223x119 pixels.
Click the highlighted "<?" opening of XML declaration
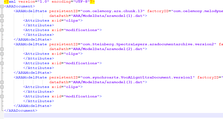point(6,2)
